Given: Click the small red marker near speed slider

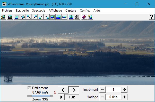Looking at the screenshot, I should tap(55, 92).
